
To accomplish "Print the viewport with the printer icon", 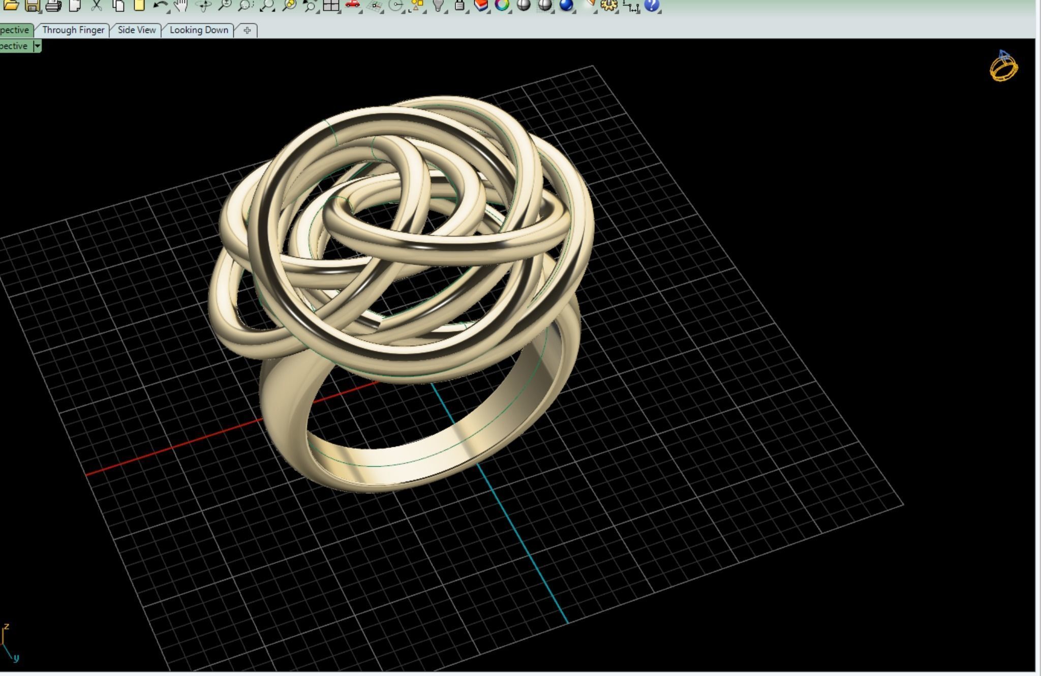I will (x=53, y=5).
